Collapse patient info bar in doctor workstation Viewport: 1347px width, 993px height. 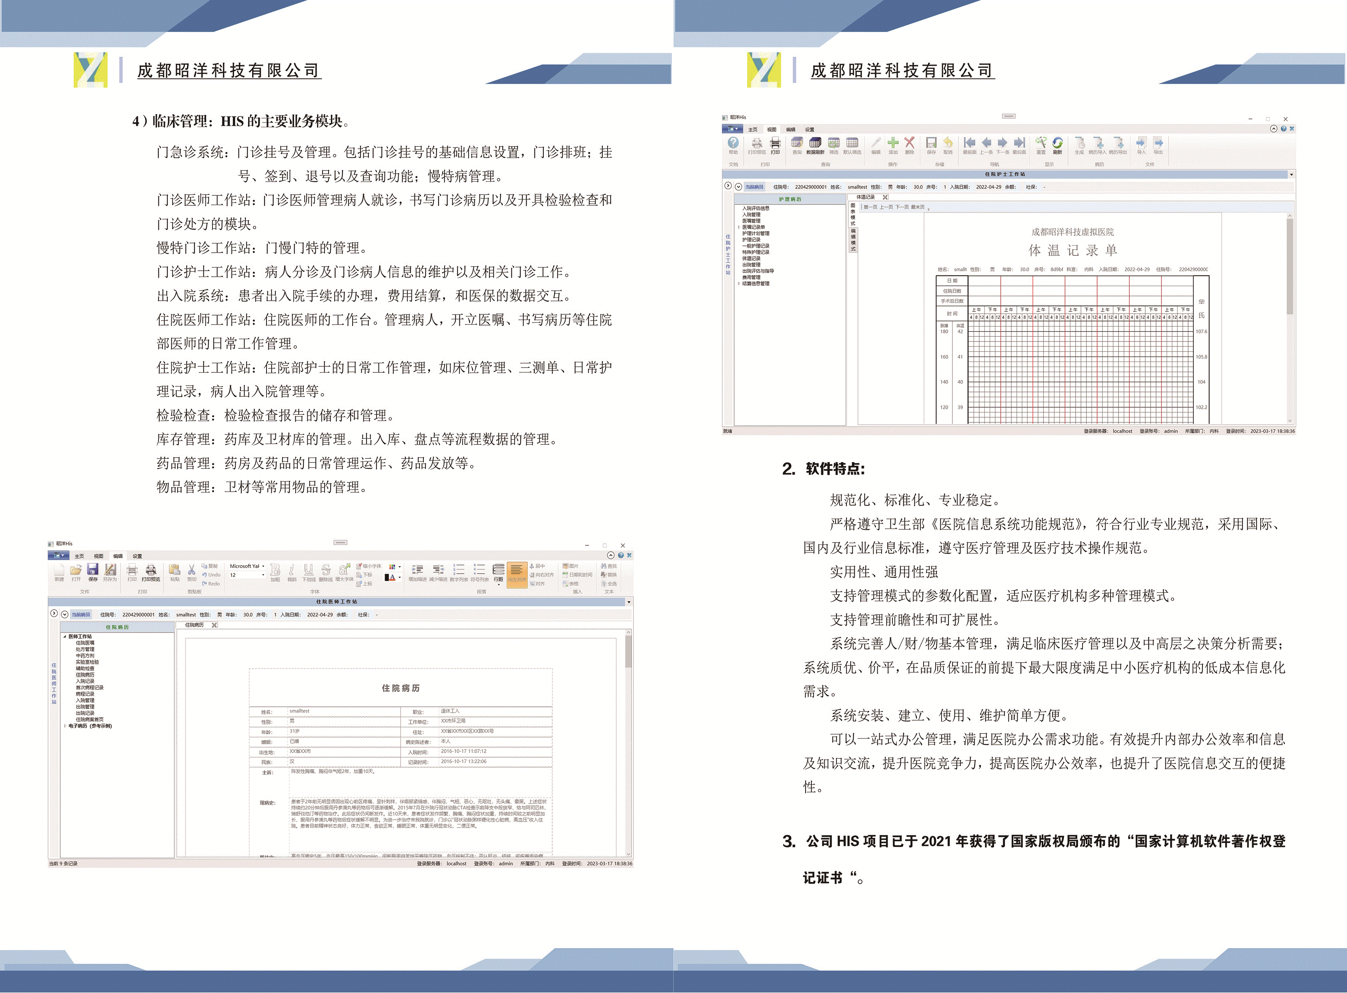(64, 614)
